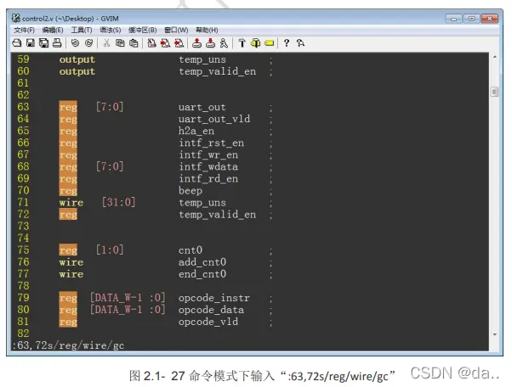Image resolution: width=512 pixels, height=387 pixels.
Task: Undo the last change
Action: pos(75,43)
